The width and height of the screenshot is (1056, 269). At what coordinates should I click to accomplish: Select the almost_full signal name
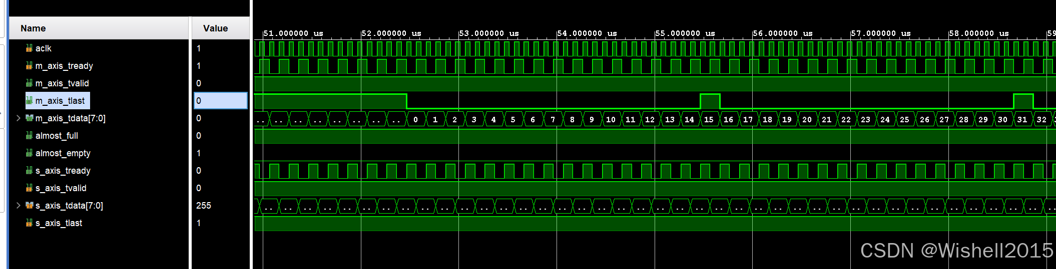(x=57, y=136)
